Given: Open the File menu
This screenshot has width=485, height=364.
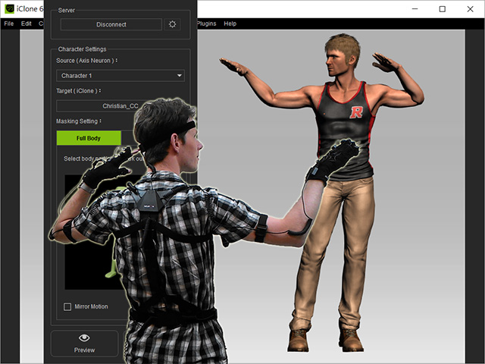Looking at the screenshot, I should 9,24.
